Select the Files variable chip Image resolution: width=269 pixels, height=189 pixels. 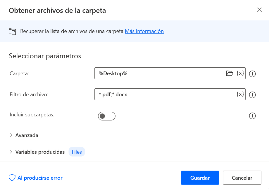tap(77, 152)
